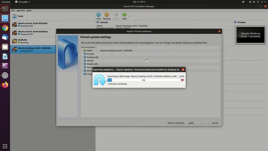This screenshot has height=151, width=268.
Task: Click the Product row in virtual system settings
Action: tap(150, 54)
